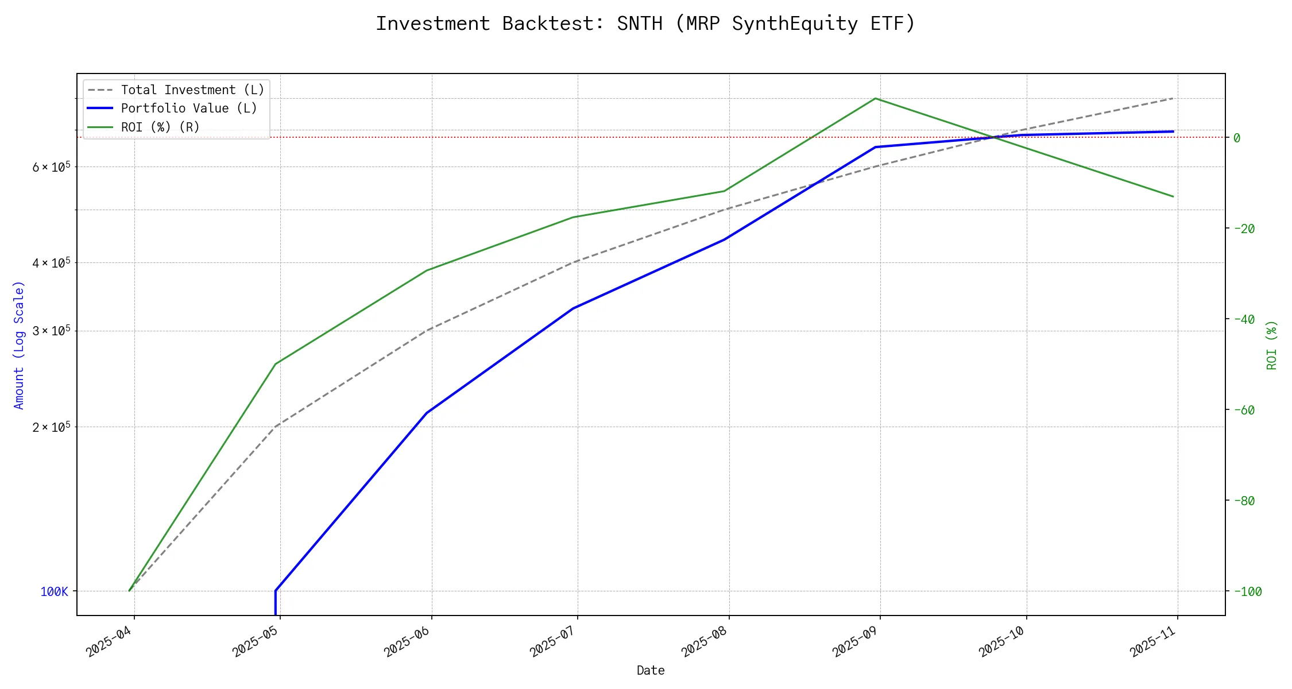Click the ROI (%) legend entry
This screenshot has height=689, width=1292.
click(160, 127)
